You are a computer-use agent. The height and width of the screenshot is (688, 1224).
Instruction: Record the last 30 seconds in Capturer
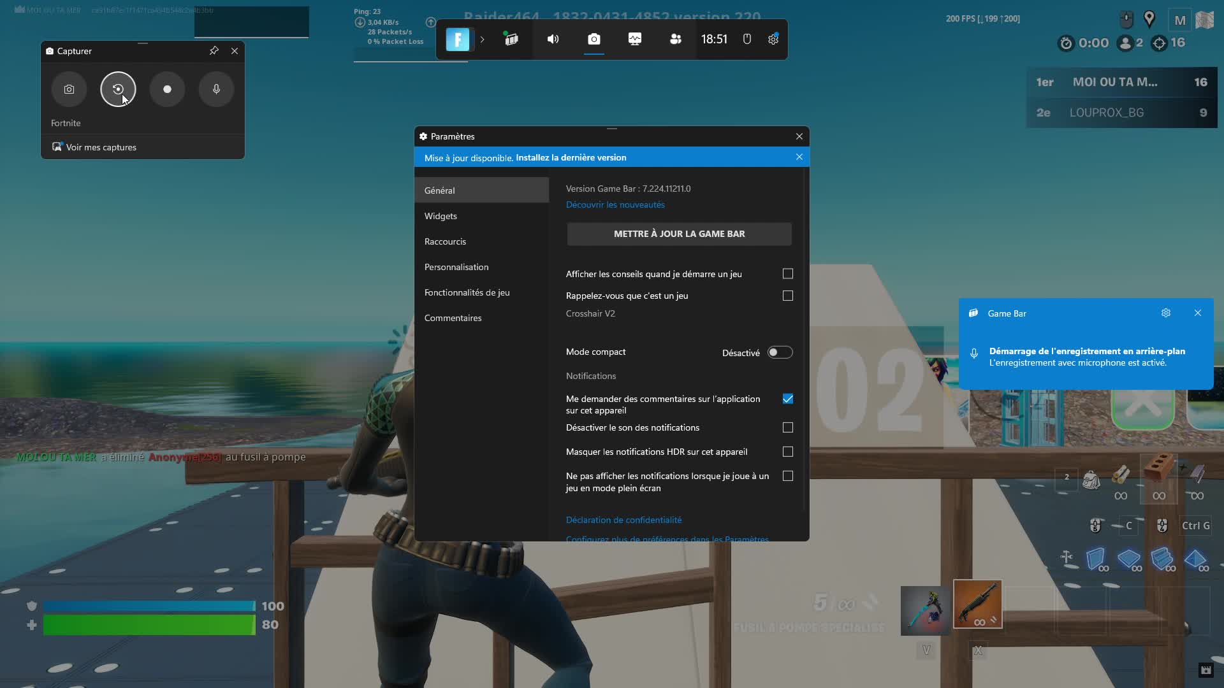tap(118, 89)
